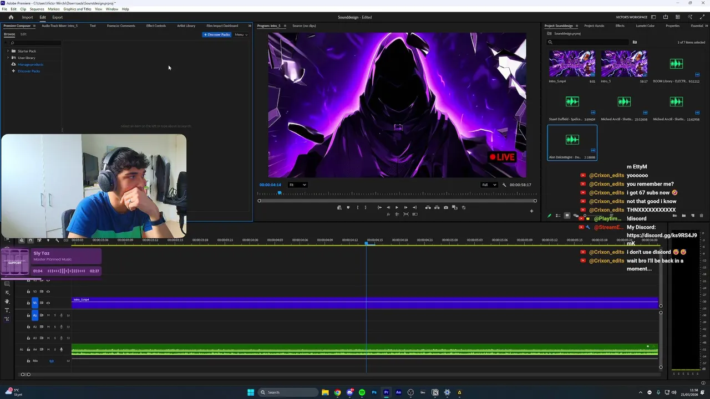
Task: Solo audio track A4
Action: click(x=55, y=349)
